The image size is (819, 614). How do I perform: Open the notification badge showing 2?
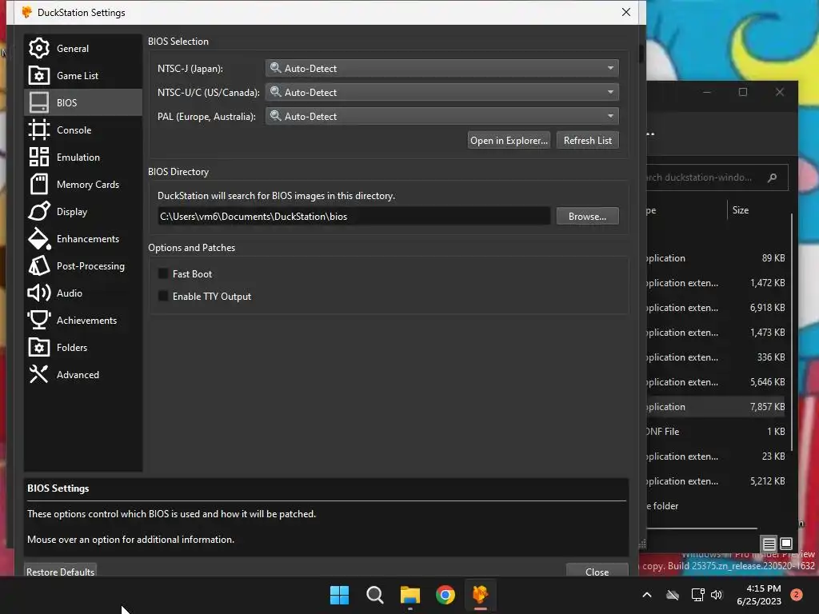[797, 595]
